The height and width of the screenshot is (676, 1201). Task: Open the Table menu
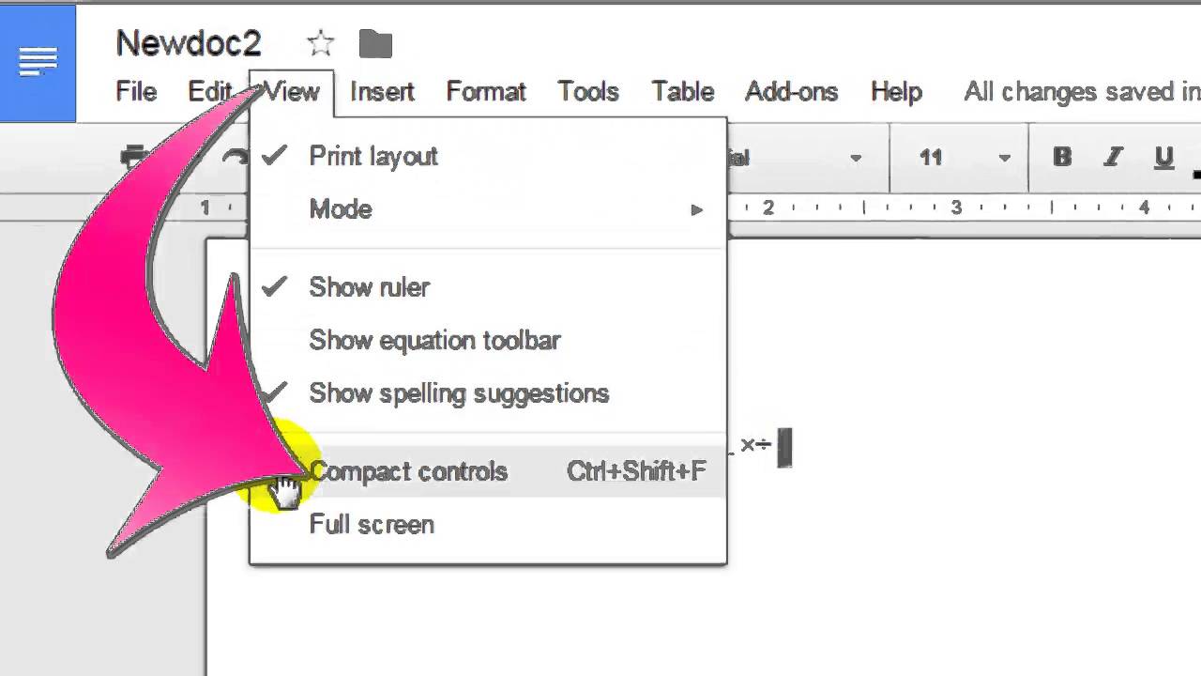coord(683,92)
